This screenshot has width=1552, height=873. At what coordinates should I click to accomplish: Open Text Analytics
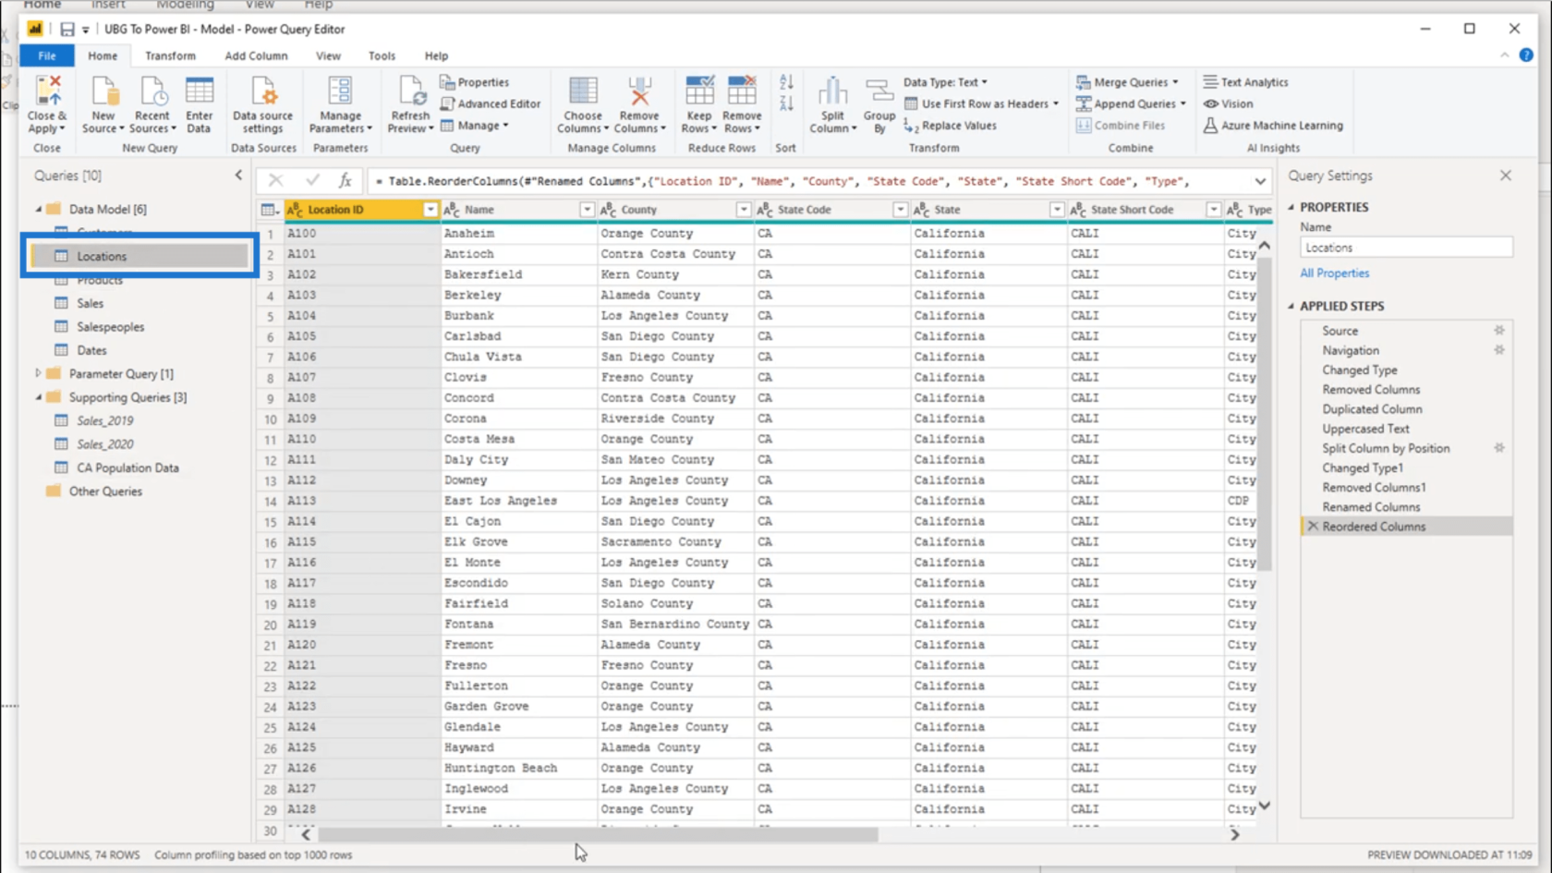pyautogui.click(x=1245, y=82)
